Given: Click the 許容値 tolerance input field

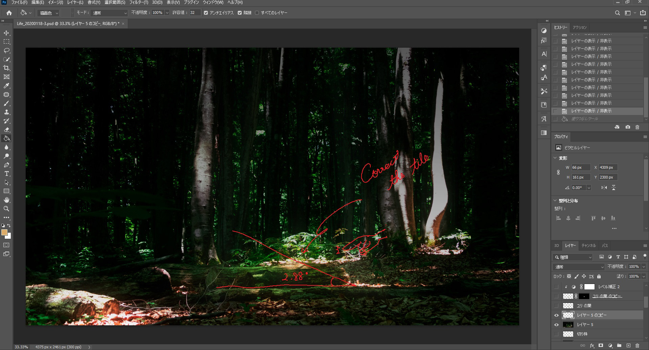Looking at the screenshot, I should click(195, 13).
